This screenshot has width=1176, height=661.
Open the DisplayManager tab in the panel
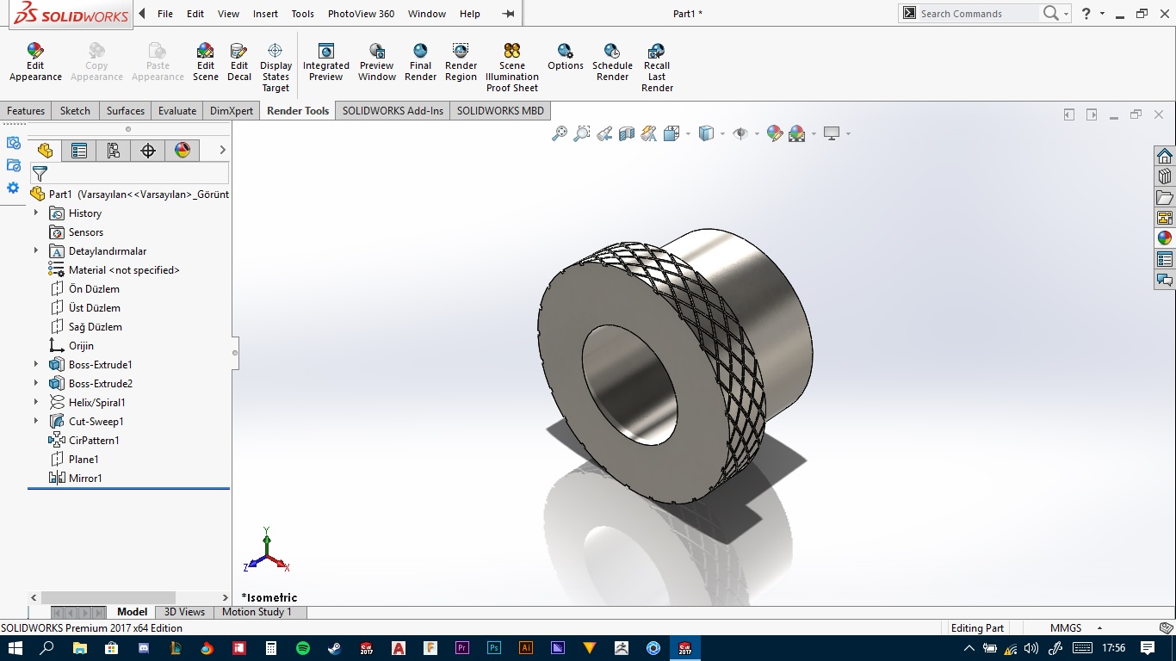[x=182, y=151]
